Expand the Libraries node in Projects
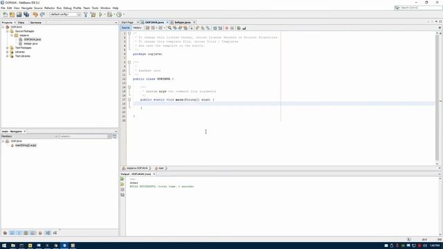Screen dimensions: 443x249 click(x=8, y=53)
